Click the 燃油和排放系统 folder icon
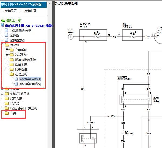The image size is (162, 148). pyautogui.click(x=12, y=59)
